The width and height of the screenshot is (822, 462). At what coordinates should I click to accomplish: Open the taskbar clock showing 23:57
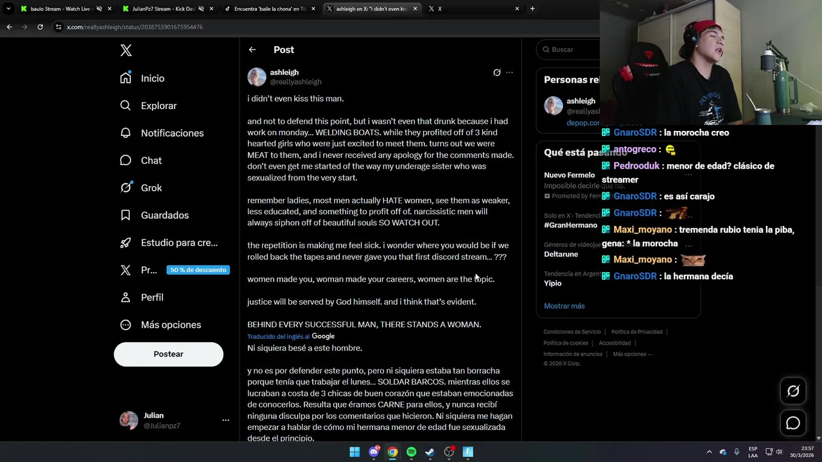(x=802, y=452)
